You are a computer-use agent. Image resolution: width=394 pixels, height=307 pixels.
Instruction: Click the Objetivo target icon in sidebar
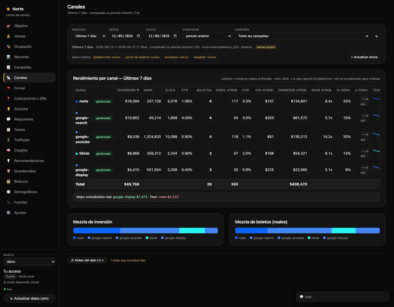coord(8,26)
